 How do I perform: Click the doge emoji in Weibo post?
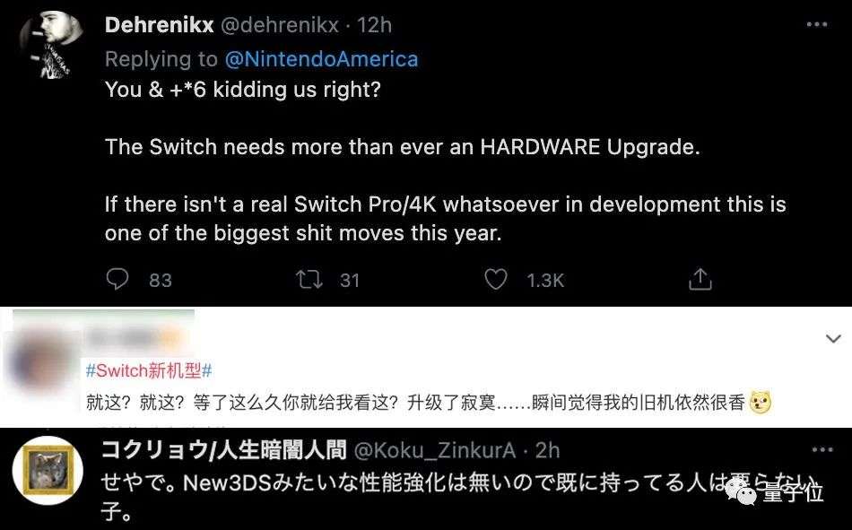(x=761, y=403)
